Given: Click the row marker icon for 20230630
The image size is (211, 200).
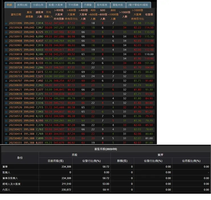Looking at the screenshot, I should click(6, 85).
